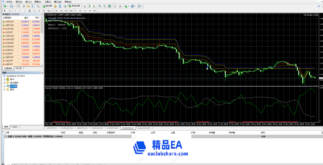Tile chart windows icon
Viewport: 323px width, 165px height.
109,6
